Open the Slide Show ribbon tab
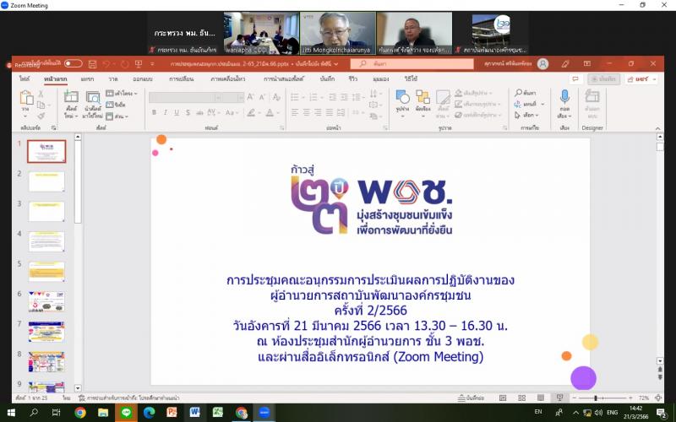676x422 pixels. [284, 78]
